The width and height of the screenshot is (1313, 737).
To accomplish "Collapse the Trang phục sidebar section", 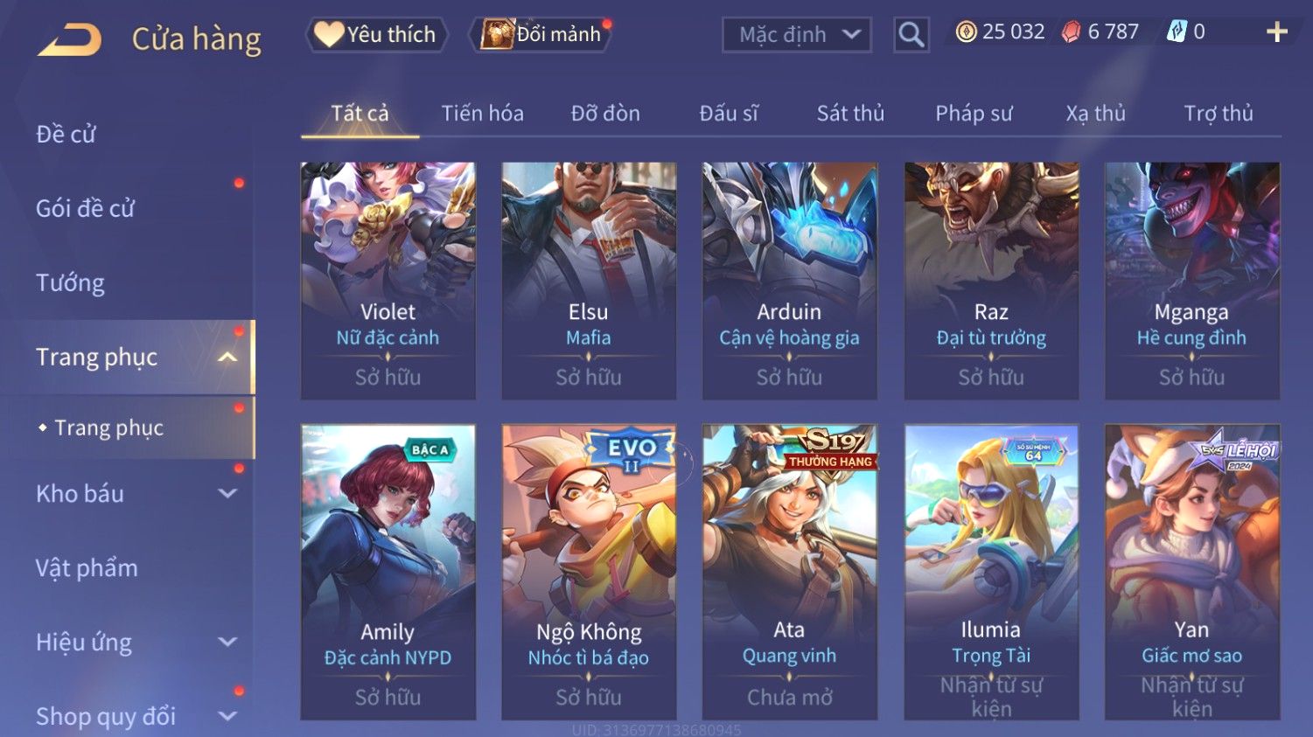I will coord(227,357).
